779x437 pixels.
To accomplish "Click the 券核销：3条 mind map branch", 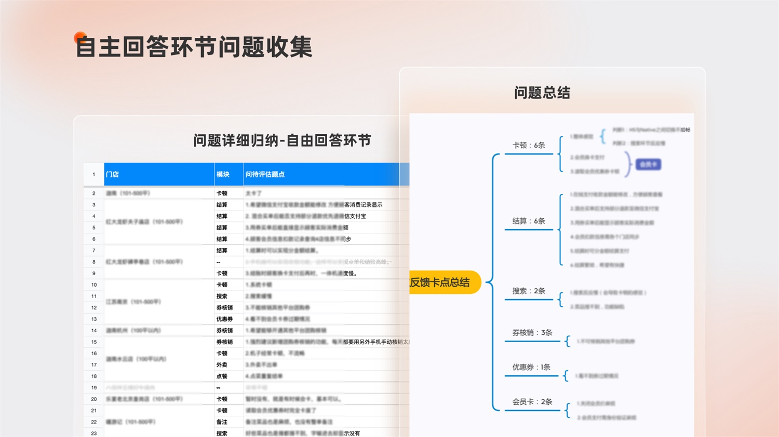I will 532,332.
